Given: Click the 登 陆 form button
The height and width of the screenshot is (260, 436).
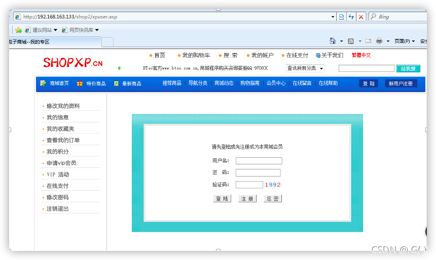Looking at the screenshot, I should tap(222, 199).
